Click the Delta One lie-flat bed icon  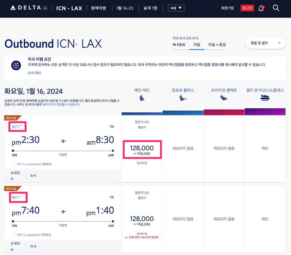[265, 98]
